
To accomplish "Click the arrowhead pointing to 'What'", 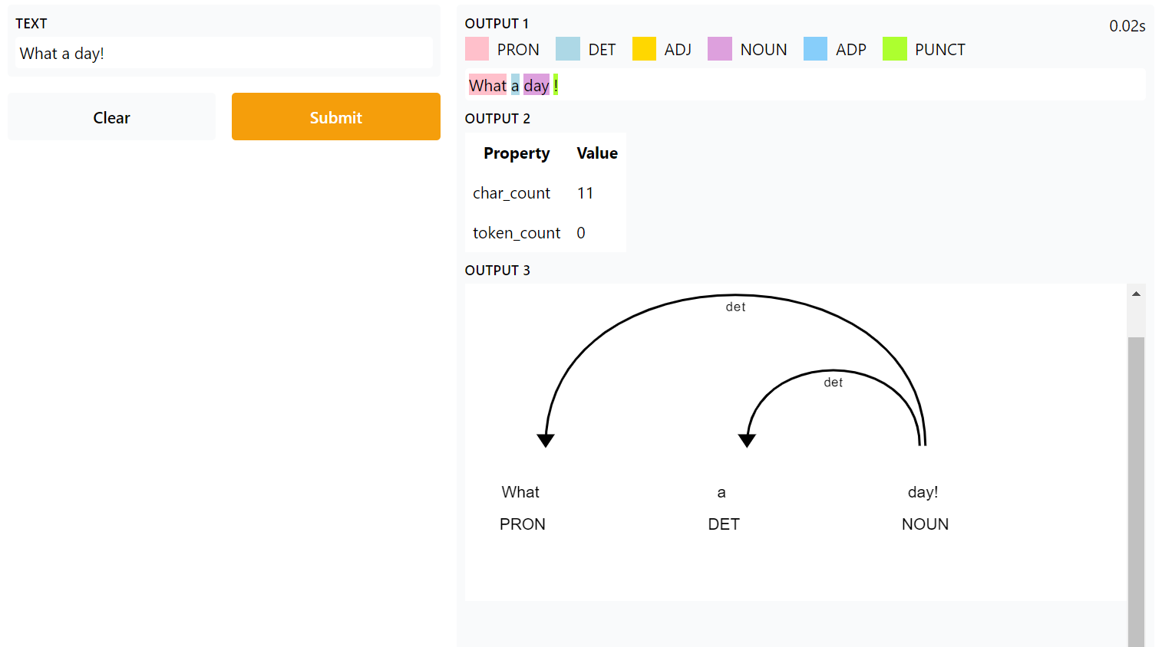I will point(546,440).
